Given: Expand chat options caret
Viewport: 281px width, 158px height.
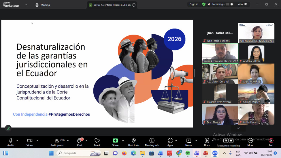Looking at the screenshot, I should click(x=86, y=141).
